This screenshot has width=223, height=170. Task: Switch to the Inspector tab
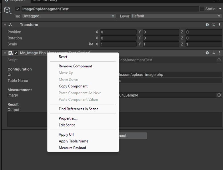coord(16,1)
